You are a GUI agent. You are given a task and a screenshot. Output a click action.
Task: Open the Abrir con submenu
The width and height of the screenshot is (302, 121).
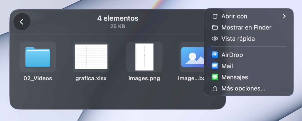pyautogui.click(x=249, y=16)
